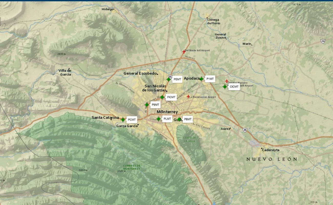333x205 pixels.
Task: Click the P8MT white label box
Action: (x=188, y=119)
